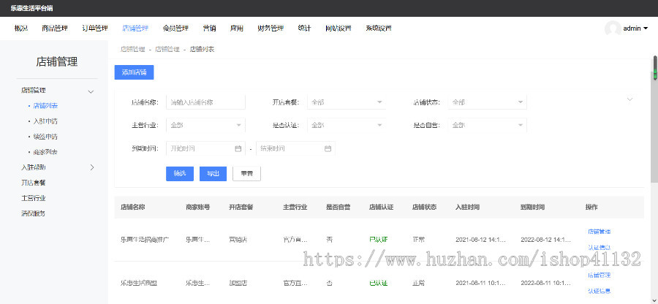This screenshot has height=304, width=658.
Task: Click the collapse chevron next to 店铺管理 in sidebar
Action: click(91, 91)
